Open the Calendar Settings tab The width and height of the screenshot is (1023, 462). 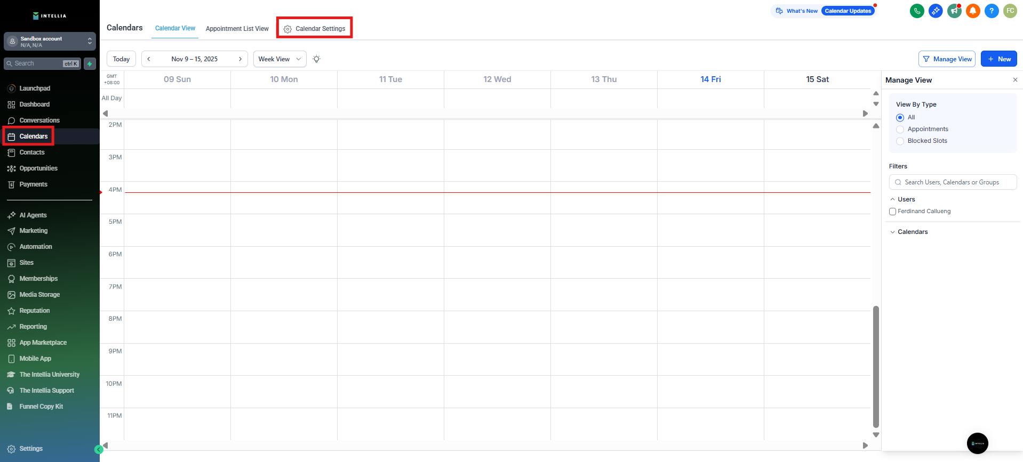(x=315, y=29)
